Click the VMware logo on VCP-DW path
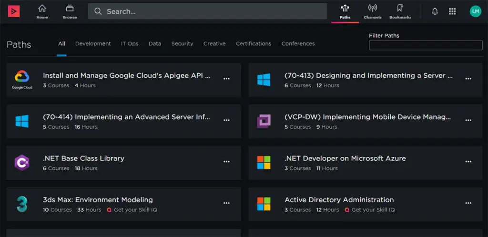This screenshot has width=488, height=237. pos(264,121)
